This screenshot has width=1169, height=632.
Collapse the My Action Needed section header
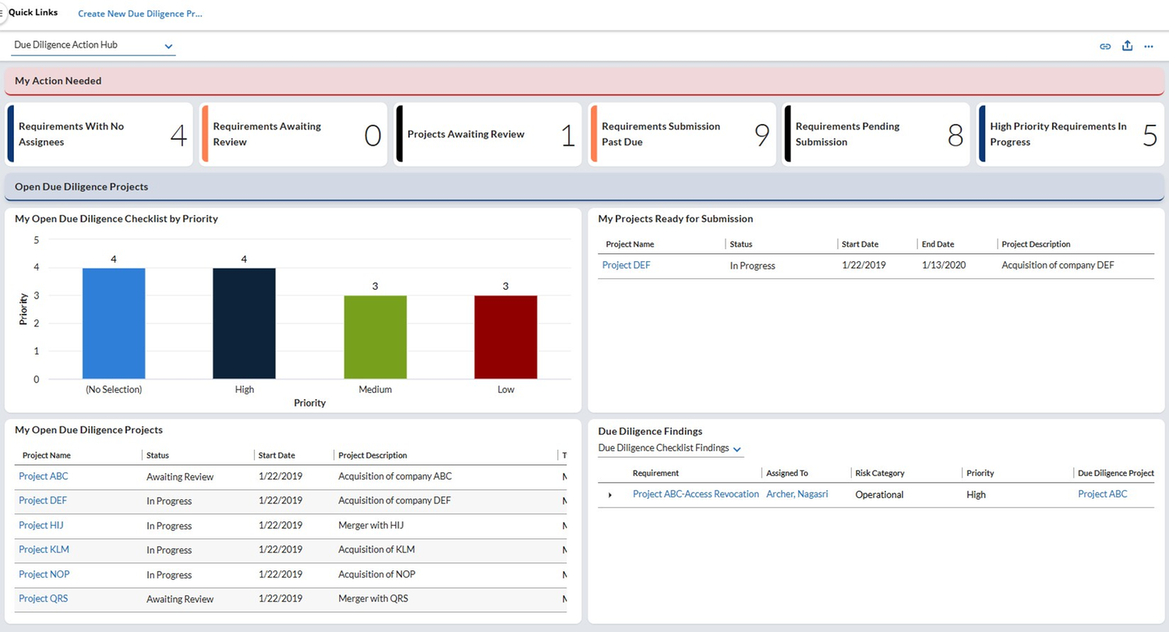click(584, 81)
